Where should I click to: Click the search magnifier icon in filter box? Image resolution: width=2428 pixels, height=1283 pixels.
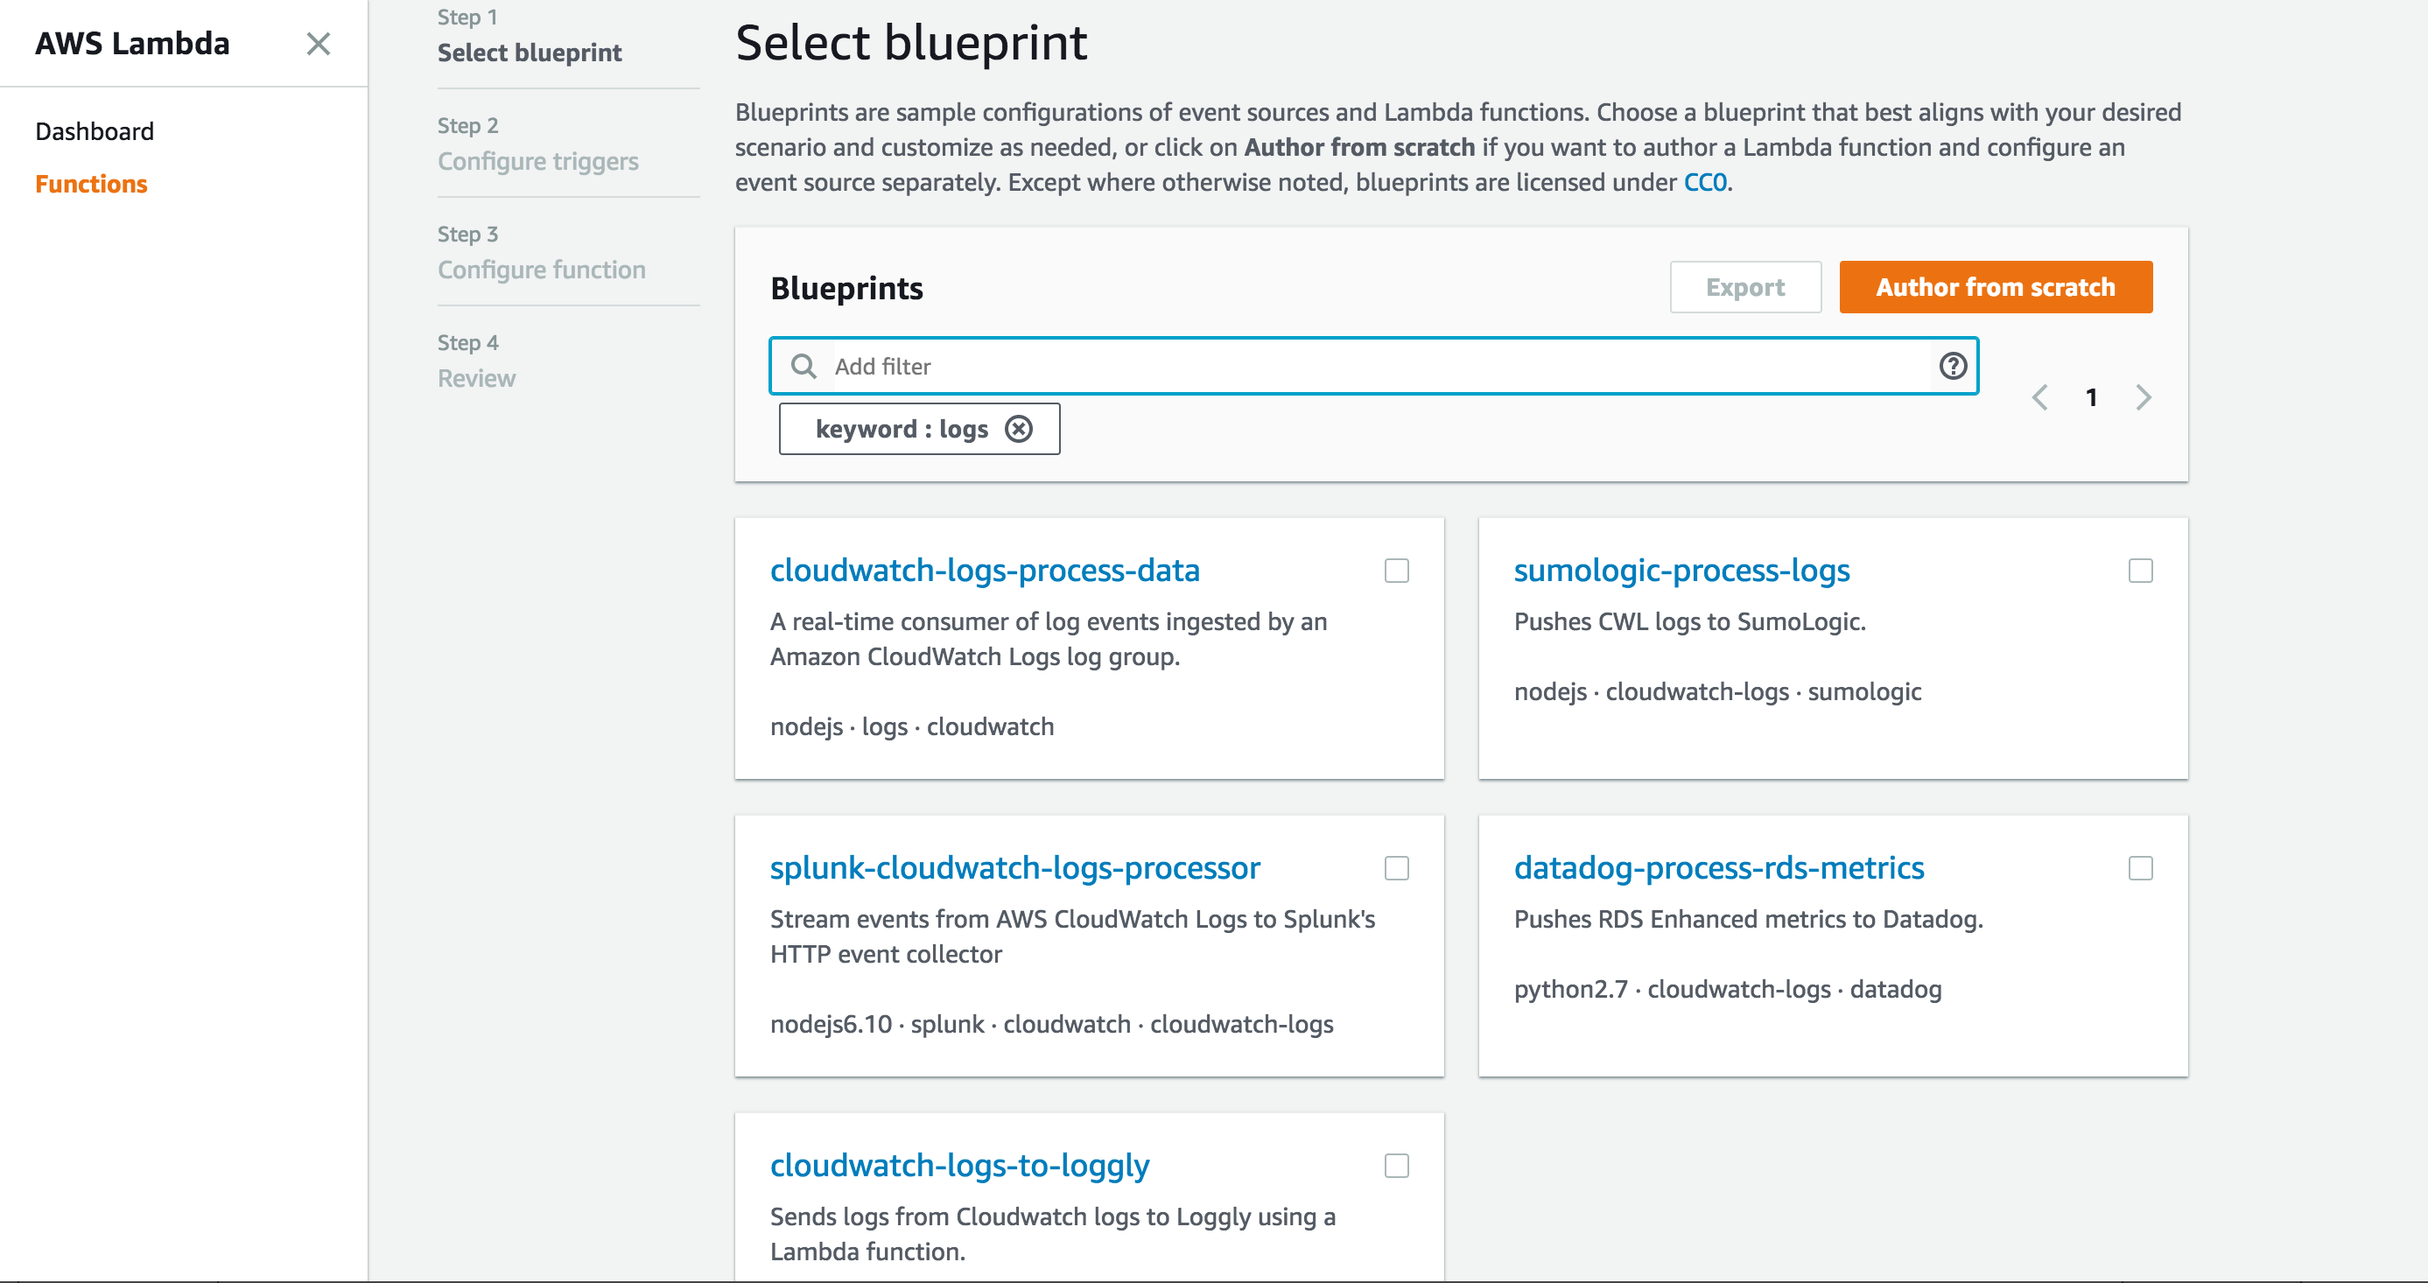[803, 366]
